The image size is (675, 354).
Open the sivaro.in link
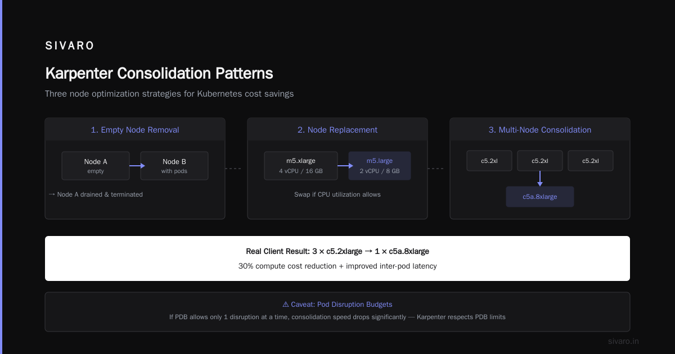coord(623,341)
